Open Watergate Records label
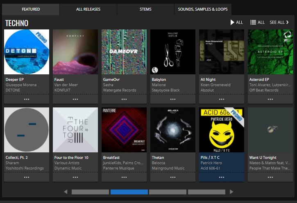The image size is (297, 203). (x=120, y=90)
